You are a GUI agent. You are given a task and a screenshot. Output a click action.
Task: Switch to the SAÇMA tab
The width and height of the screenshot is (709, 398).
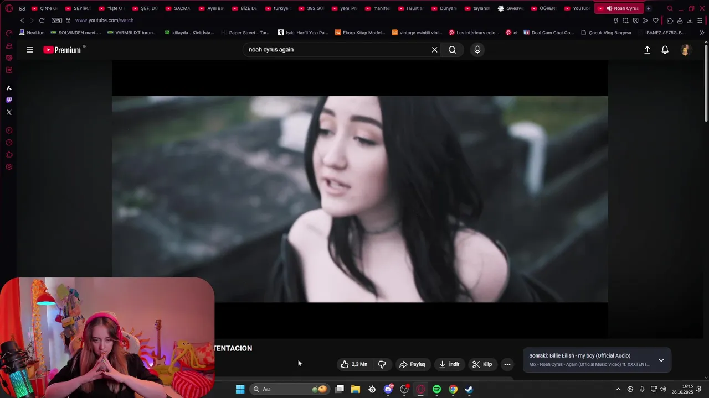point(178,8)
